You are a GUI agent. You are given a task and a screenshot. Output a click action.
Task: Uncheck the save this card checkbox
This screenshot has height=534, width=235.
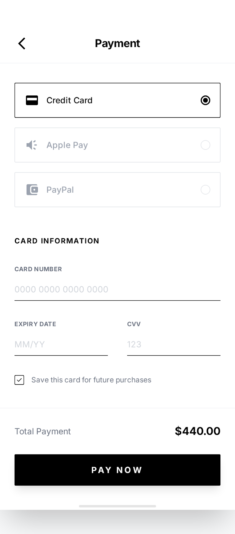[19, 380]
